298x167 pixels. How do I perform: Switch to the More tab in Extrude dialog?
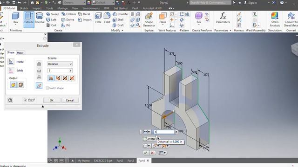click(x=20, y=53)
